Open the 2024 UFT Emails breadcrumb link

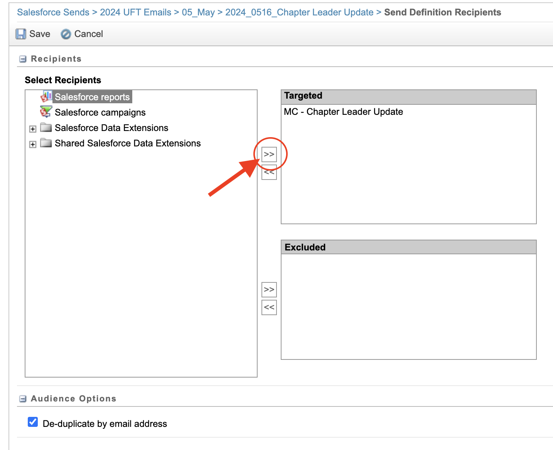tap(136, 12)
